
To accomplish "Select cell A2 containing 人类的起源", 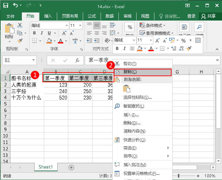I will (27, 85).
